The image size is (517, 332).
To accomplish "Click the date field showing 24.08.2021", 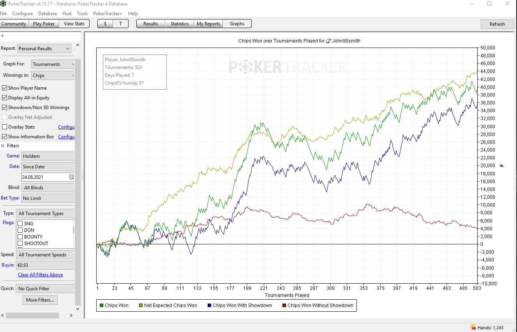I will click(45, 177).
